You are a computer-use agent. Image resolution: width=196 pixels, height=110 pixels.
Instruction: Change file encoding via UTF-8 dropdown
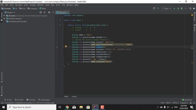[x=176, y=103]
